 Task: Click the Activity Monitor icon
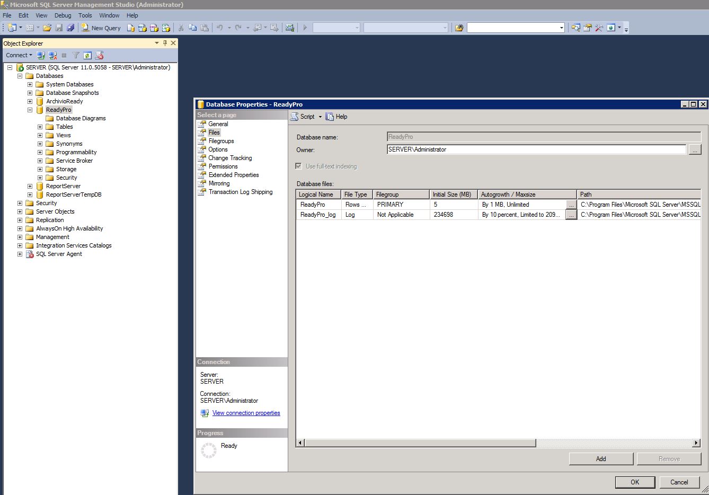click(290, 28)
